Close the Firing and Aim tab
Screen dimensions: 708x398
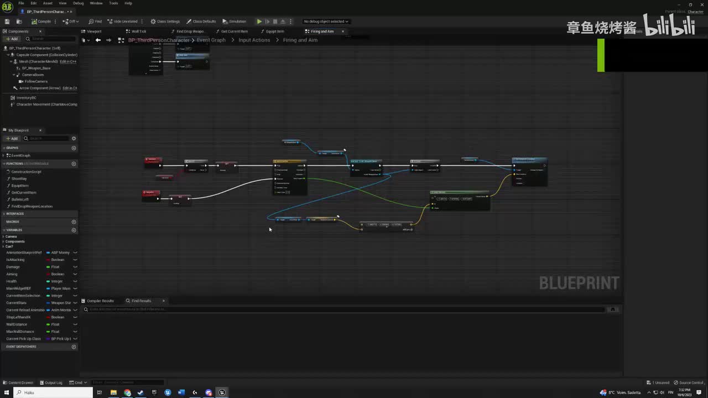tap(343, 32)
